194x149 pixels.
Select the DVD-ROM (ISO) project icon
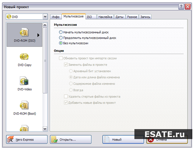point(24,32)
